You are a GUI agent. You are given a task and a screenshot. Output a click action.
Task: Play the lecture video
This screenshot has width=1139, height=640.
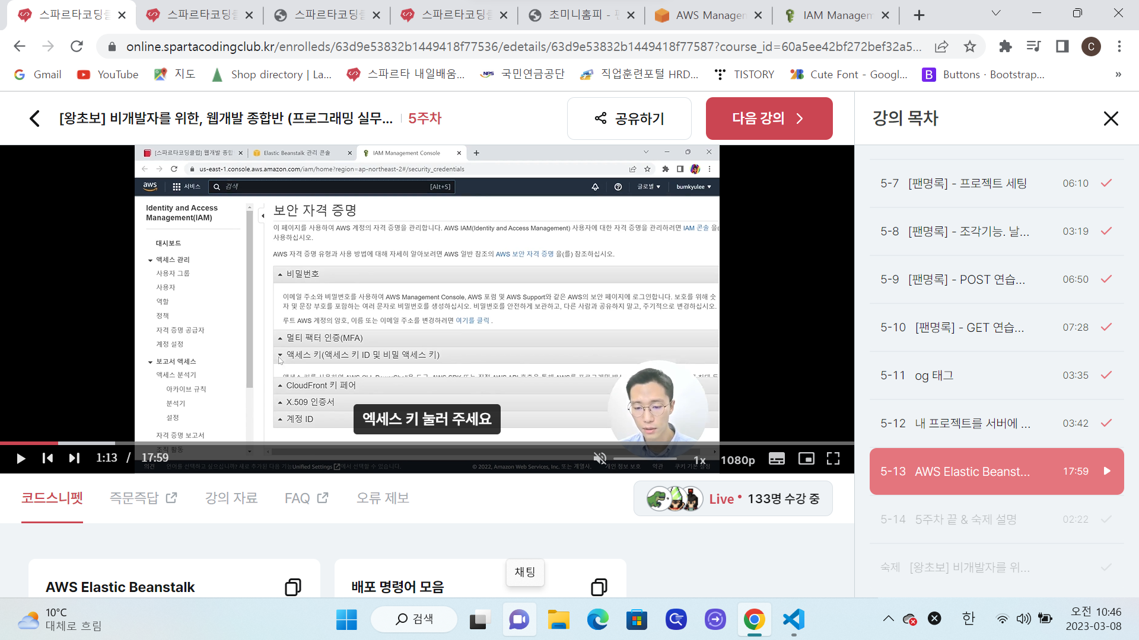click(x=21, y=458)
